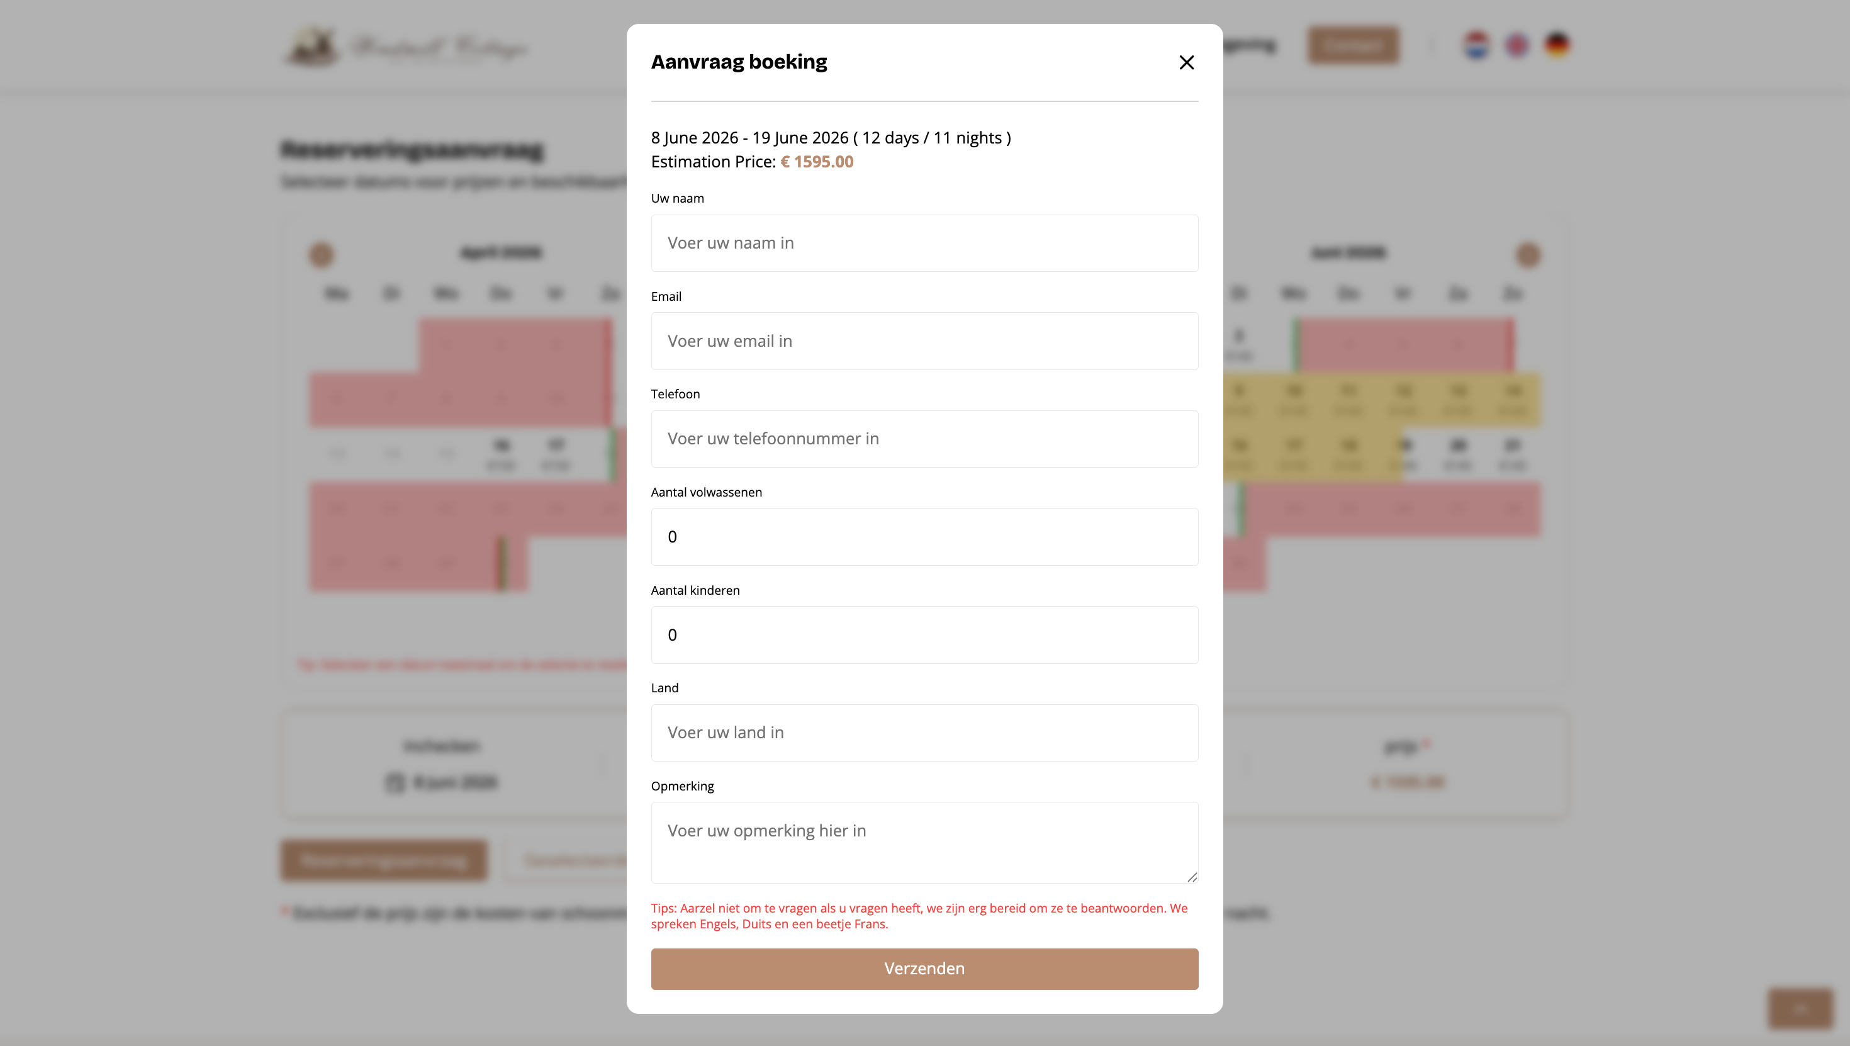Click the brown reservation request button behind the dialog
1850x1046 pixels.
384,860
